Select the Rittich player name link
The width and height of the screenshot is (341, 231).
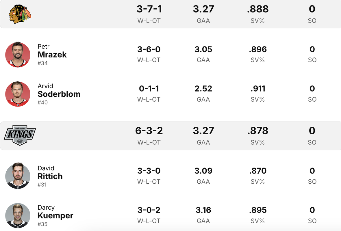(50, 176)
